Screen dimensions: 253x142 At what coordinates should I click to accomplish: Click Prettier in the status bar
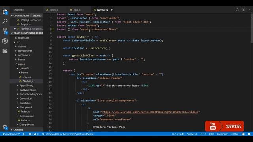pos(234,134)
